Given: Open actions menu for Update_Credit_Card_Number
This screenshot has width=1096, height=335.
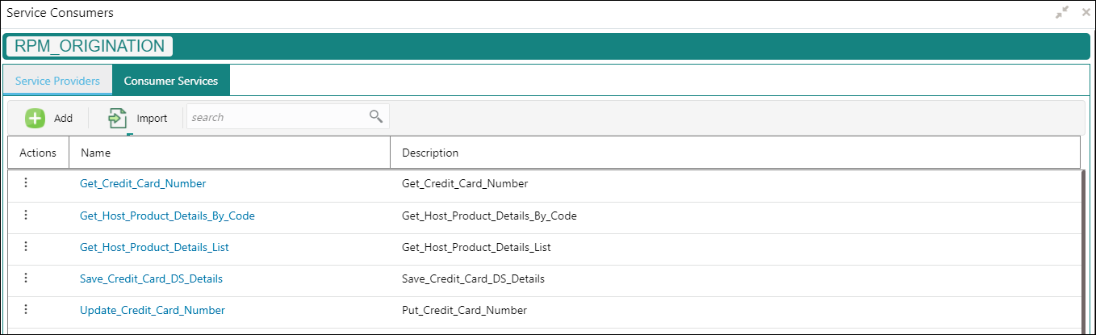Looking at the screenshot, I should (26, 309).
